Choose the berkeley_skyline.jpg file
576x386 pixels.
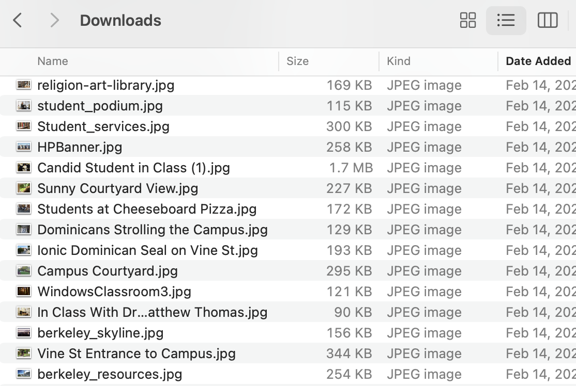[100, 333]
